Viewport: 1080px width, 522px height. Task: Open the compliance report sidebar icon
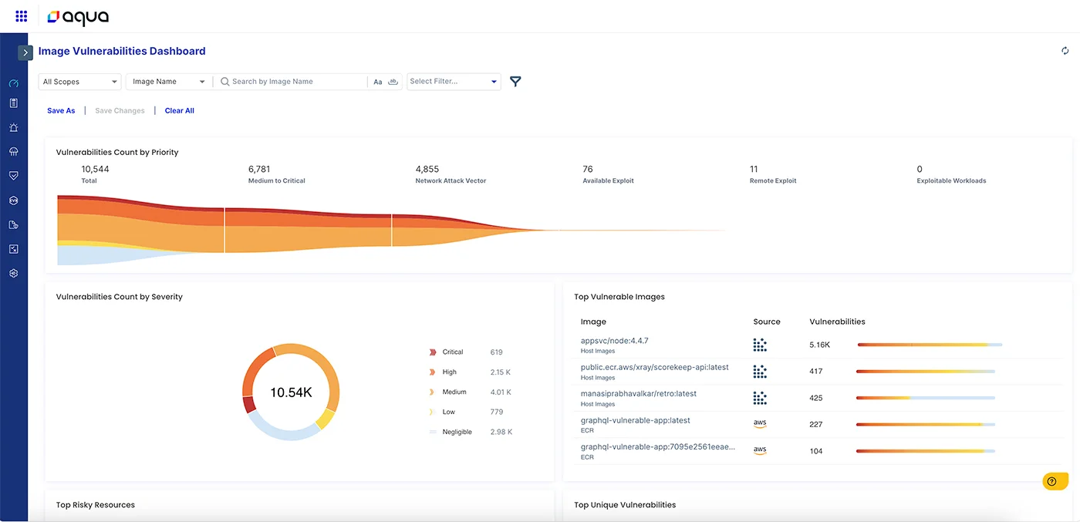click(13, 224)
